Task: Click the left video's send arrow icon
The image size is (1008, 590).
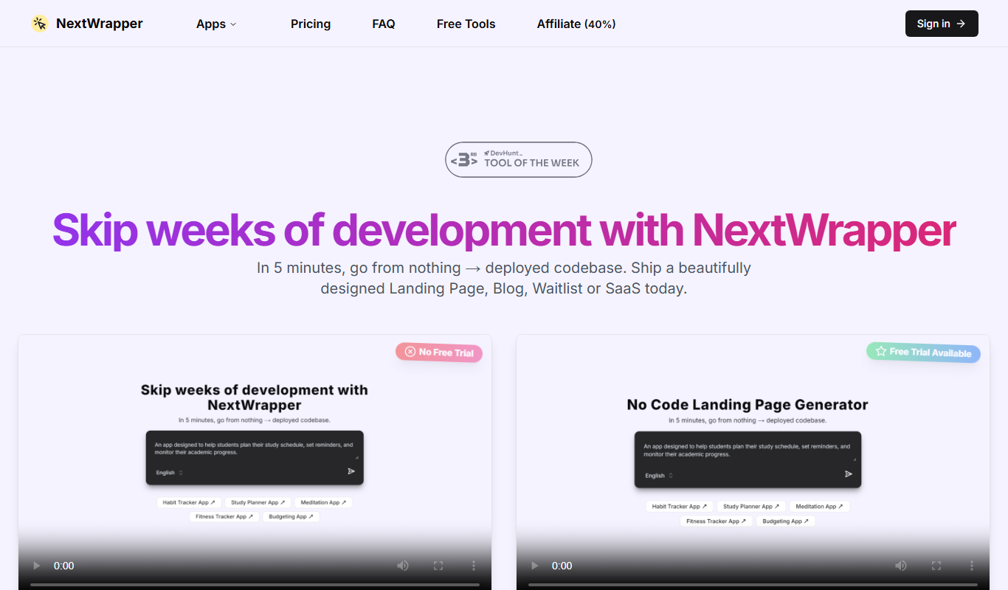Action: [x=351, y=471]
